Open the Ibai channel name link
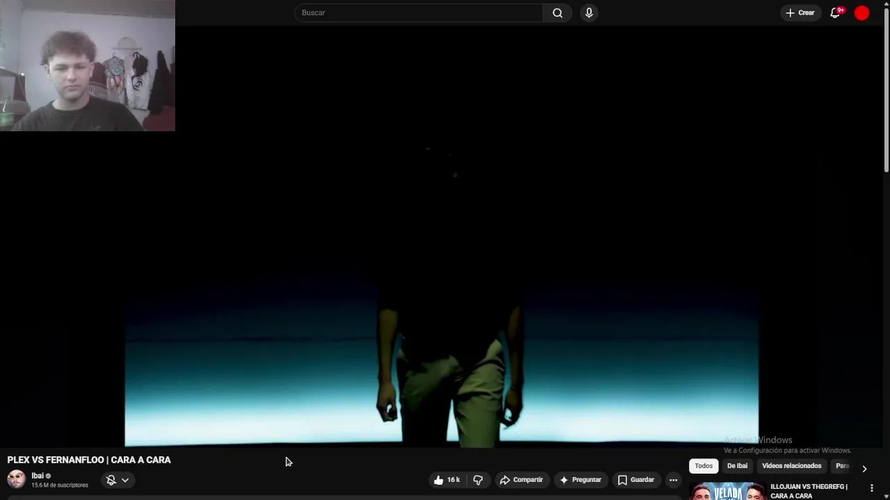 (38, 476)
